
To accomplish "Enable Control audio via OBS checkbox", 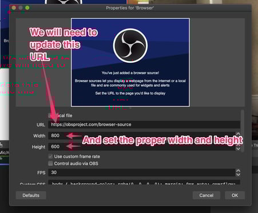I will 50,163.
